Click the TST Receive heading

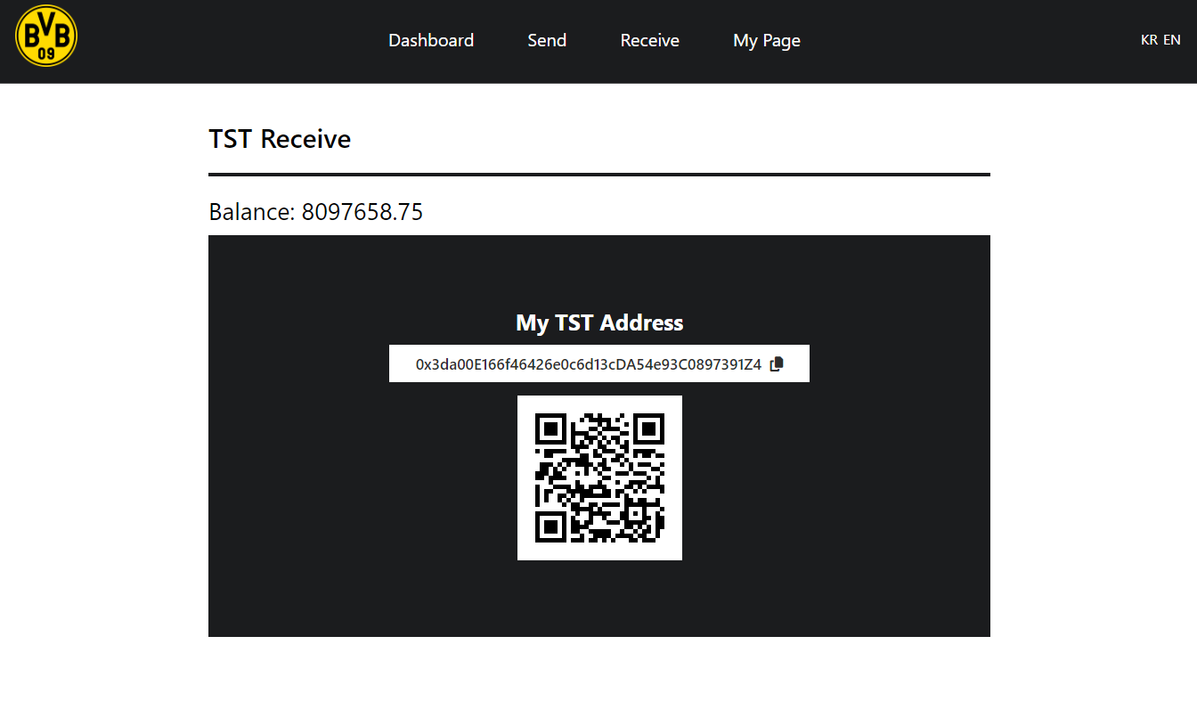tap(280, 139)
